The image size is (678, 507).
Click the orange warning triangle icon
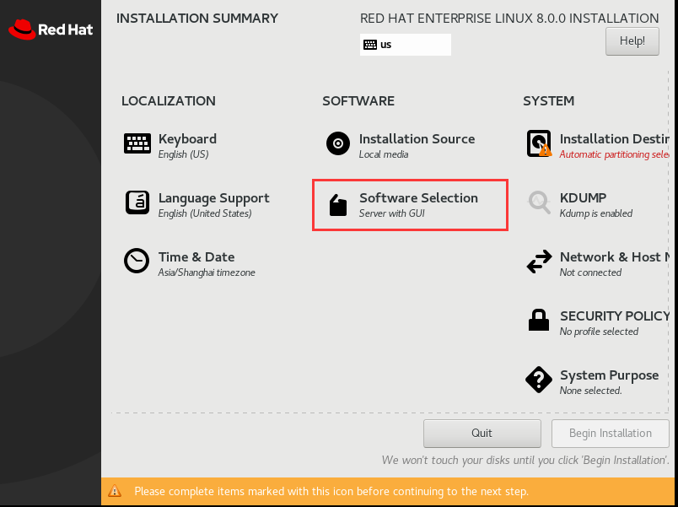click(115, 491)
